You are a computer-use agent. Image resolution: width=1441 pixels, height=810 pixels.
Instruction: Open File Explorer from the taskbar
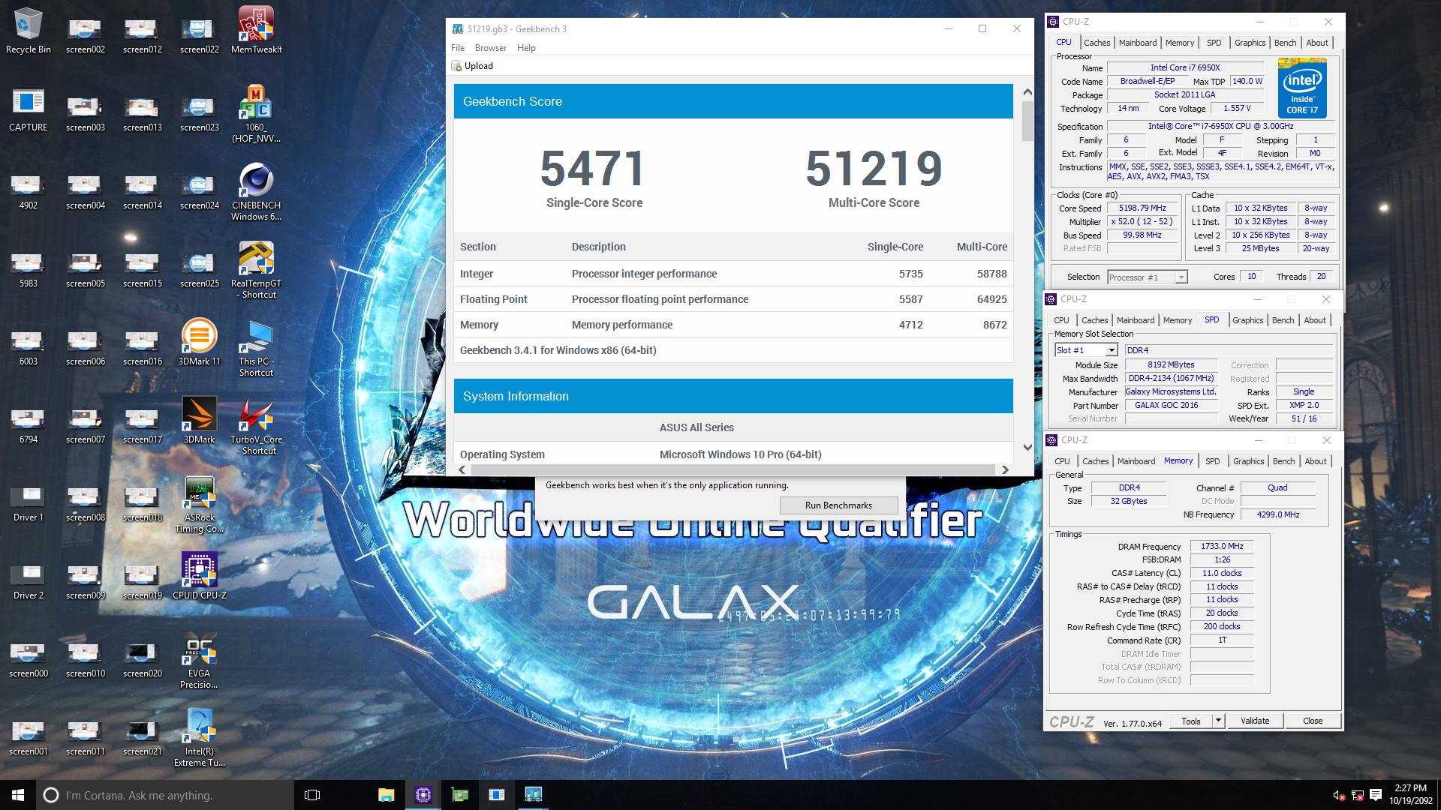pyautogui.click(x=386, y=795)
